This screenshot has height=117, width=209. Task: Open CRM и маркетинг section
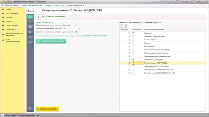click(12, 14)
